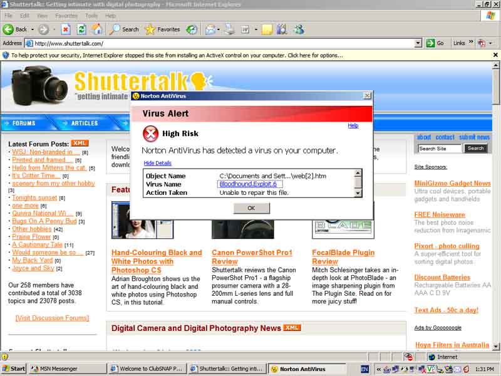
Task: Click the Edit with Word toolbar icon
Action: tap(245, 29)
